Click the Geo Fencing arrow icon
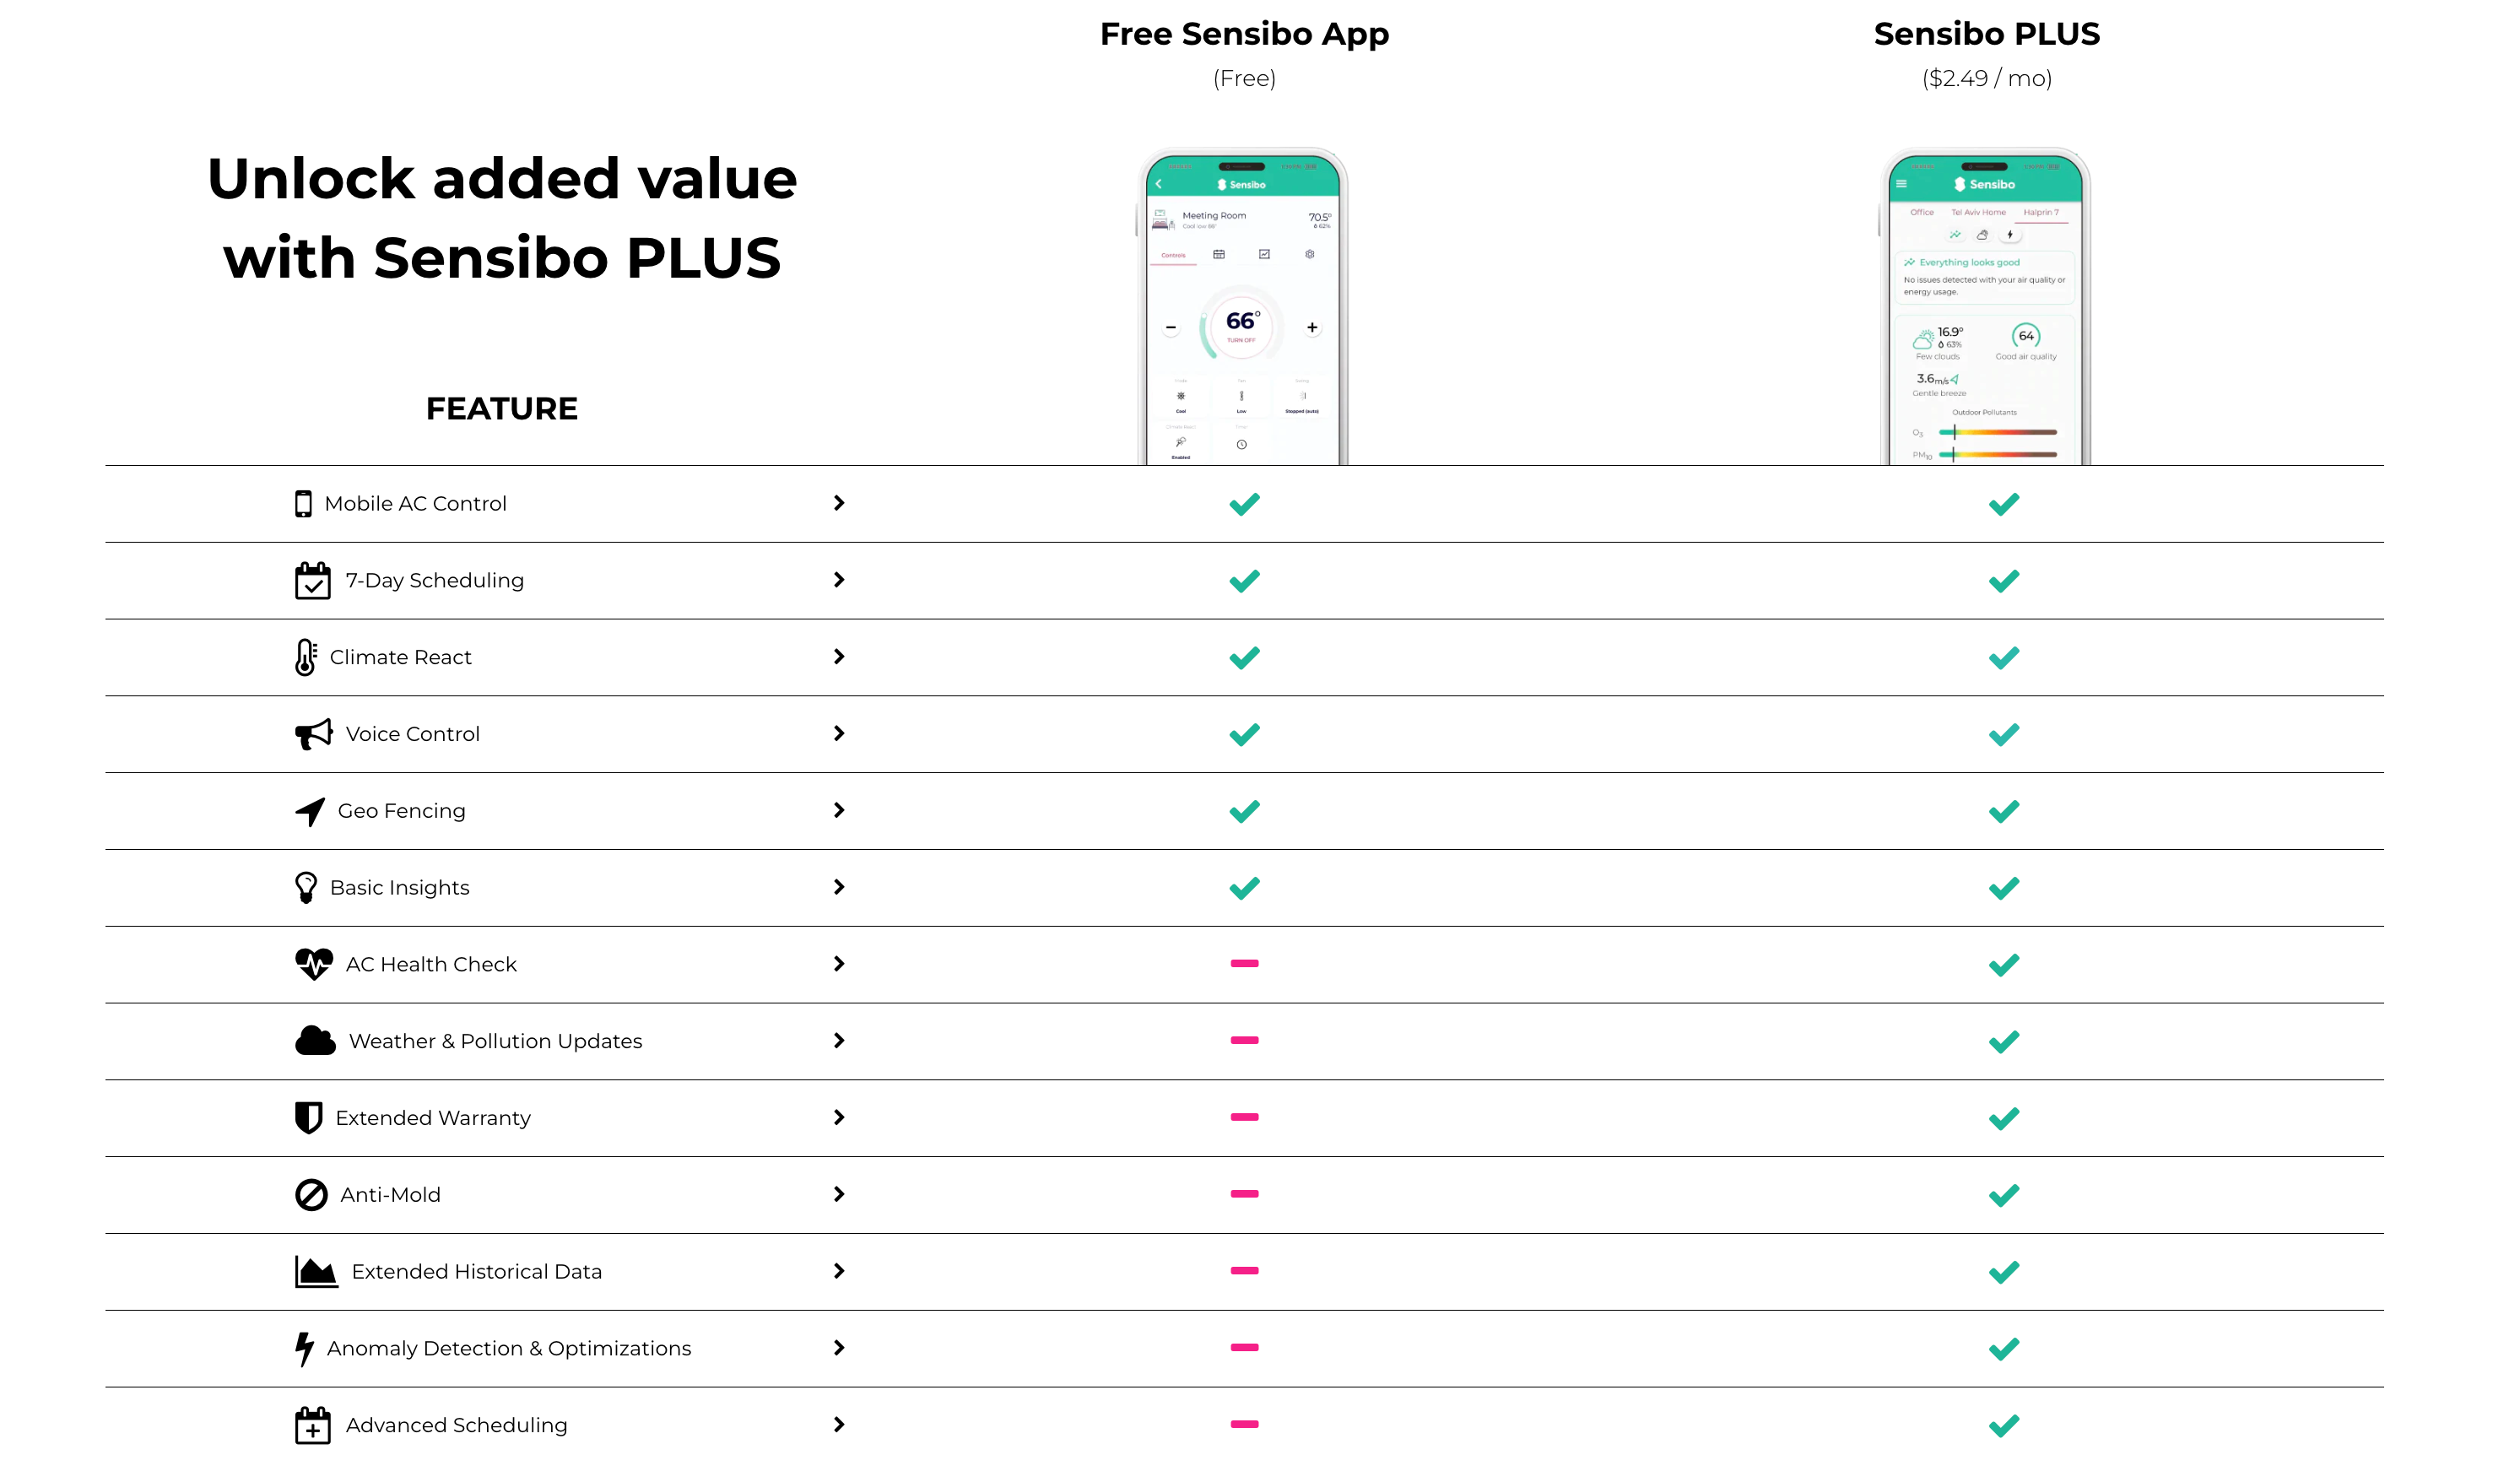The height and width of the screenshot is (1482, 2520). (310, 812)
